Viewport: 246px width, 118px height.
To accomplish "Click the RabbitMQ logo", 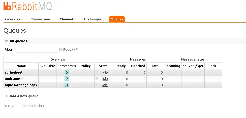I will (29, 6).
